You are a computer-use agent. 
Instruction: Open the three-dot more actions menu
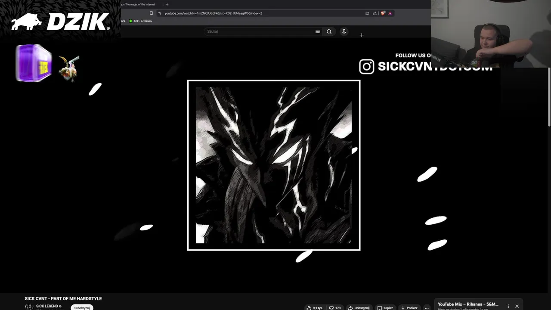pyautogui.click(x=427, y=307)
